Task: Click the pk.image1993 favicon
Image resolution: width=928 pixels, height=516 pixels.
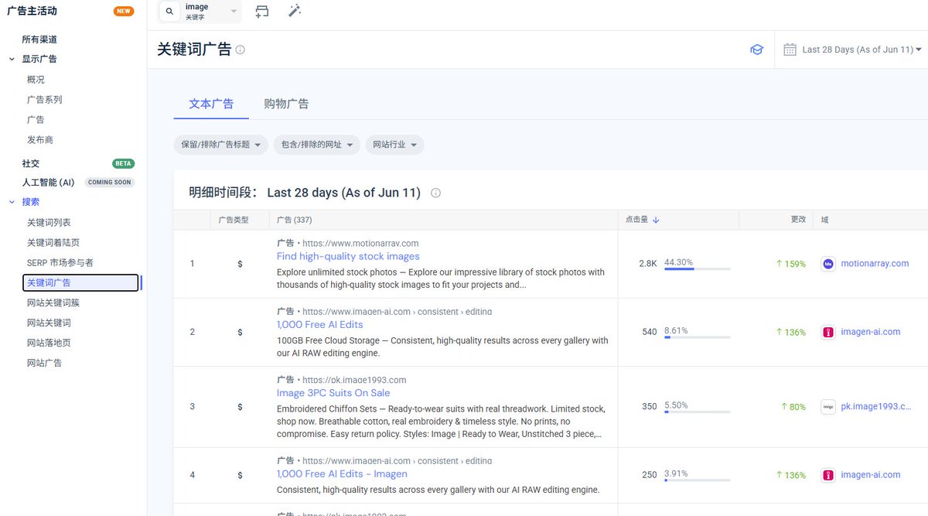Action: tap(828, 407)
